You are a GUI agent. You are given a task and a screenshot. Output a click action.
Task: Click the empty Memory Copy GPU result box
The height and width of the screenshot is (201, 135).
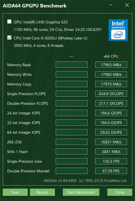tap(72, 84)
